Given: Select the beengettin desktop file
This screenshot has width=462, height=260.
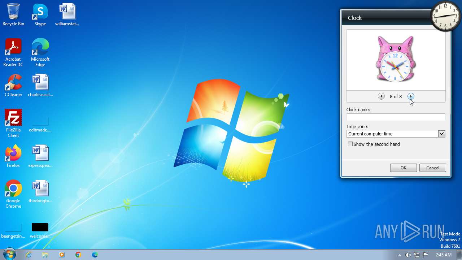Looking at the screenshot, I should (x=13, y=231).
